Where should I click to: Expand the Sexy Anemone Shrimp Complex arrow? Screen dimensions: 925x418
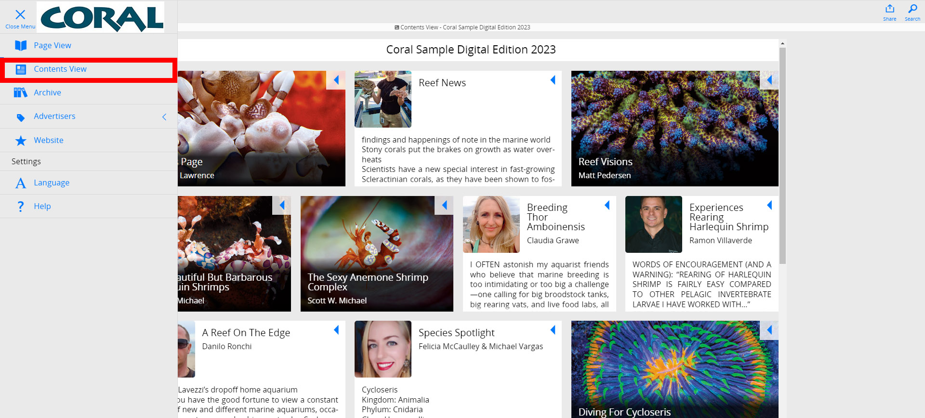444,205
